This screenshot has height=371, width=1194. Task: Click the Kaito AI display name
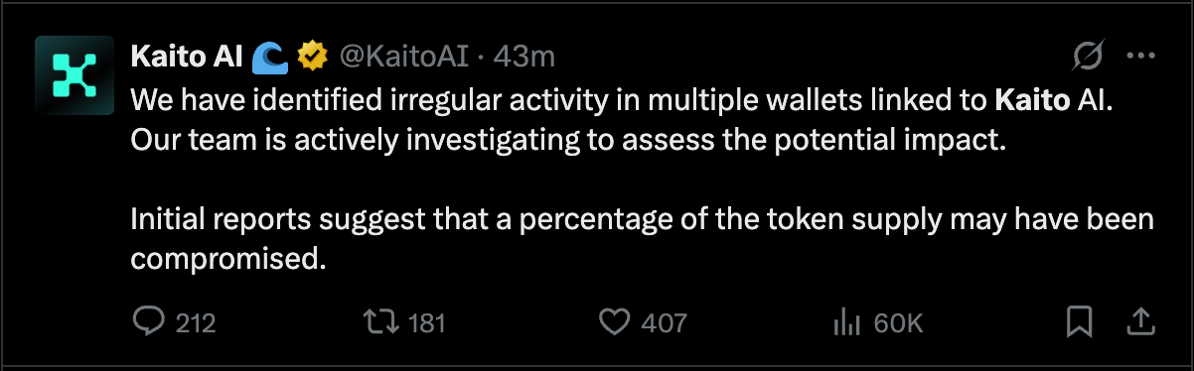click(x=188, y=59)
